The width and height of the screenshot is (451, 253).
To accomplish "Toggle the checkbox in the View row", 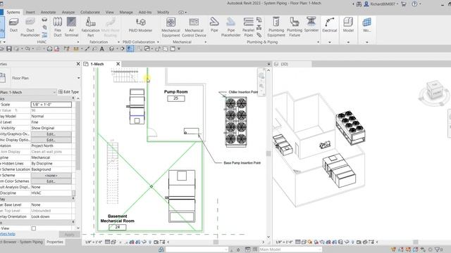I will [34, 228].
